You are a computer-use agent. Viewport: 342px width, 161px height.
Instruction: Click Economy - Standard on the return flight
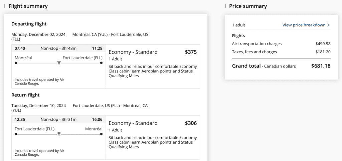click(133, 123)
